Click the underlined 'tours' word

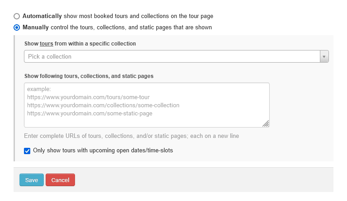(x=46, y=44)
